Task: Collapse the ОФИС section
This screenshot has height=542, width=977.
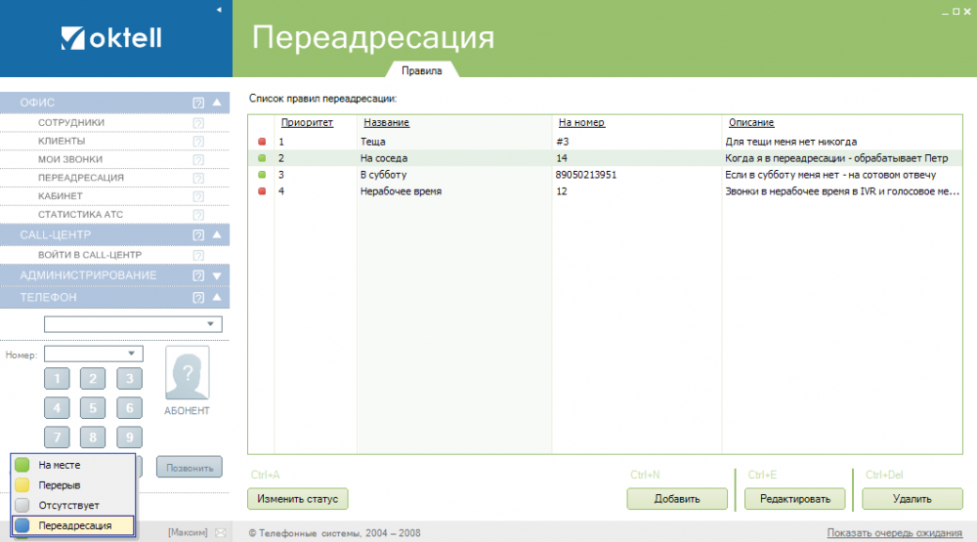Action: tap(217, 103)
